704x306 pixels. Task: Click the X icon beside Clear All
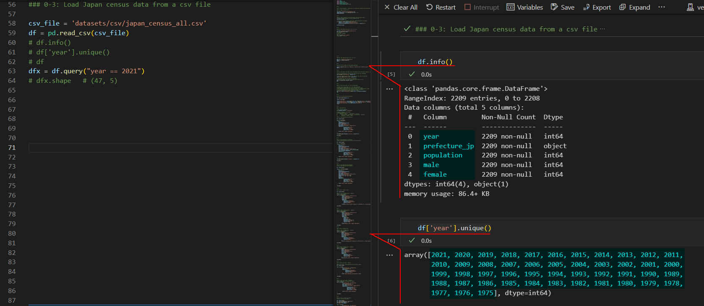click(387, 7)
